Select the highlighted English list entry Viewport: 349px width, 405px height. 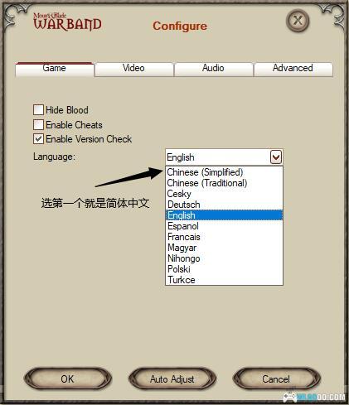pyautogui.click(x=224, y=215)
